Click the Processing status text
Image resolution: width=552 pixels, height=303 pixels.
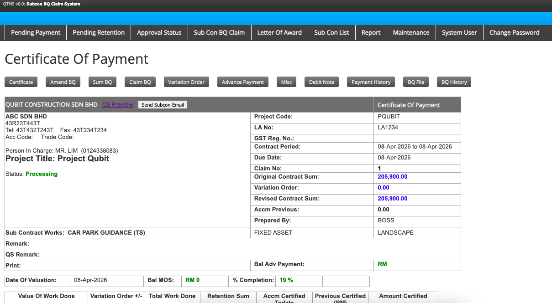pyautogui.click(x=42, y=174)
